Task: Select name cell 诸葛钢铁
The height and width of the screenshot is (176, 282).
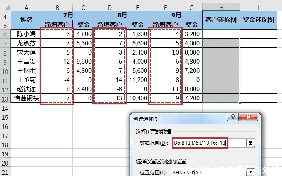Action: 27,98
